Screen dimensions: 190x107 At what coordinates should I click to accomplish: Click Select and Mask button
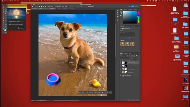click(x=91, y=7)
